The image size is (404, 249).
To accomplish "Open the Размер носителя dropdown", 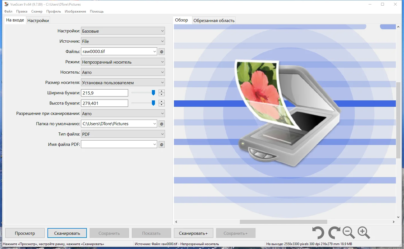I will pos(123,83).
